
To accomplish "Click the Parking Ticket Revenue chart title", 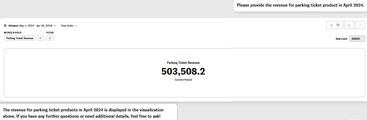I will coord(183,63).
